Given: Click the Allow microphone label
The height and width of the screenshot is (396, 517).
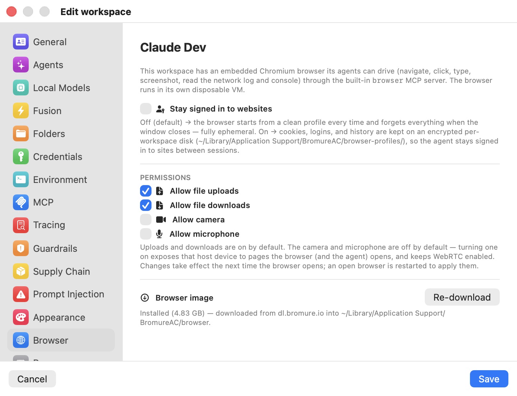Looking at the screenshot, I should pyautogui.click(x=204, y=234).
